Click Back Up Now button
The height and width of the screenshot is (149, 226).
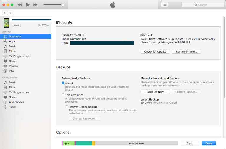click(x=155, y=92)
